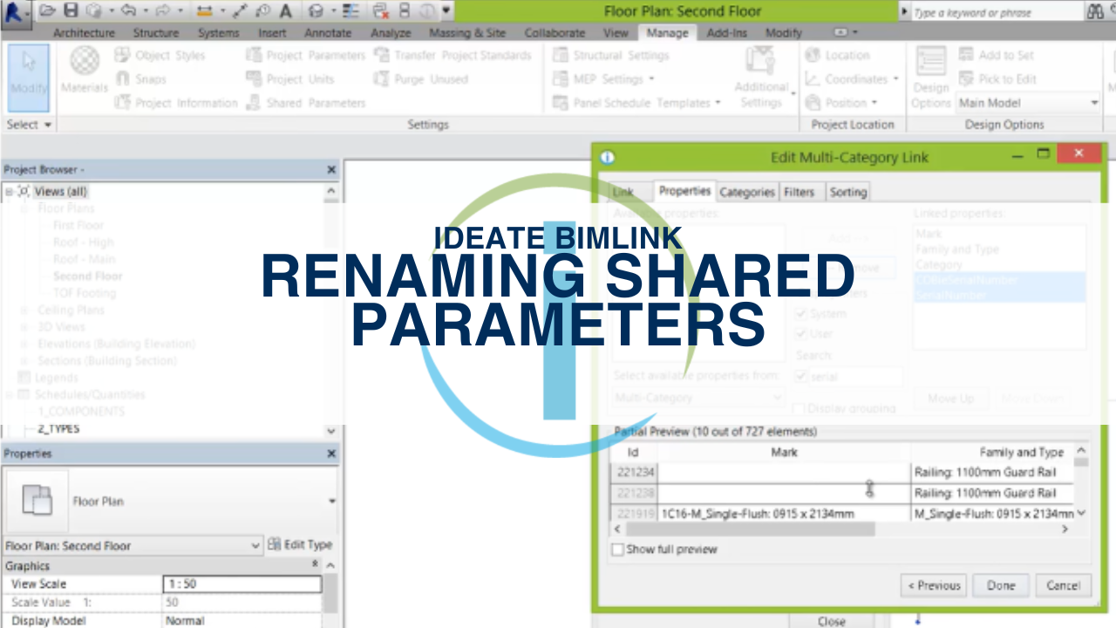Click the Previous button in Edit Multi-Category Link
Image resolution: width=1116 pixels, height=628 pixels.
pos(933,585)
